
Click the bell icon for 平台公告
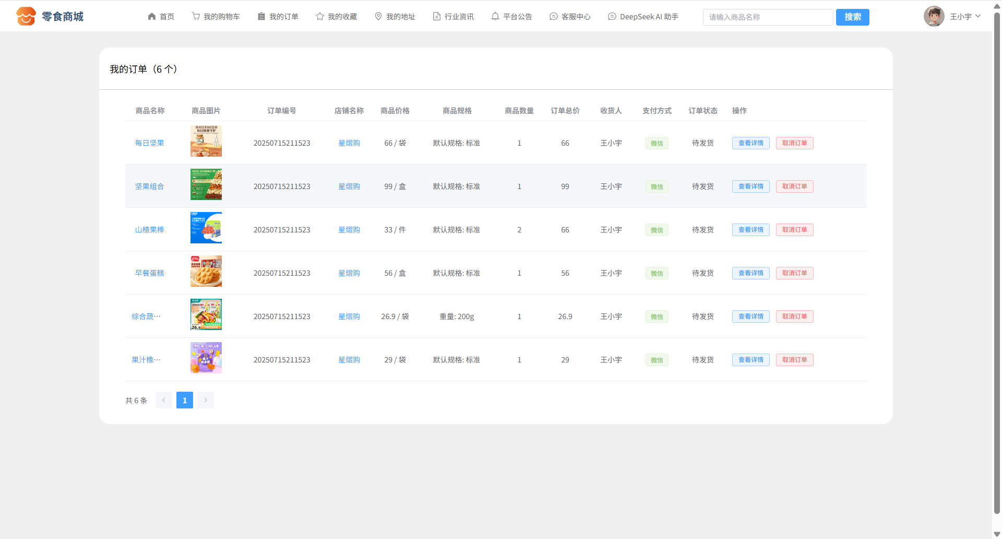(495, 17)
